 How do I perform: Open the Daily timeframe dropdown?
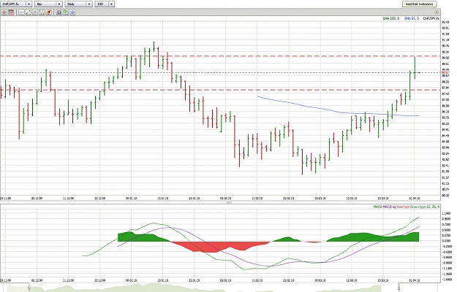tap(79, 4)
